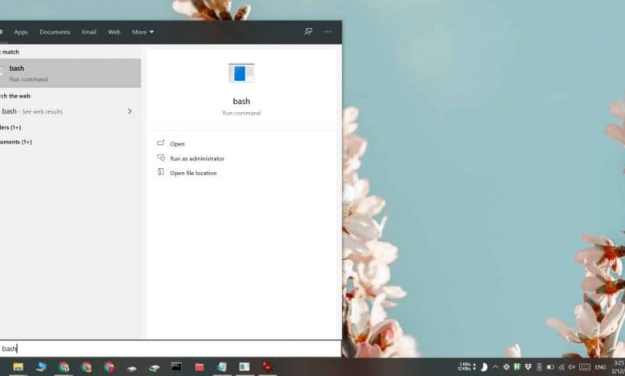This screenshot has height=376, width=625.
Task: Click the green H tray icon
Action: 517,367
